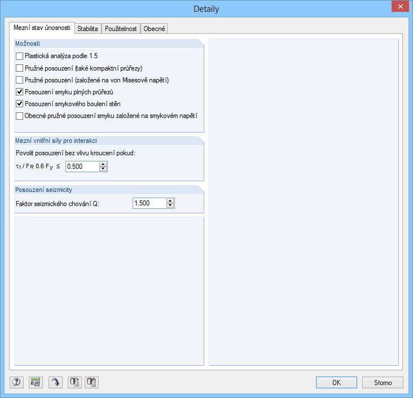This screenshot has height=398, width=413.
Task: Click the seismic factor Q field 1.500
Action: point(150,203)
